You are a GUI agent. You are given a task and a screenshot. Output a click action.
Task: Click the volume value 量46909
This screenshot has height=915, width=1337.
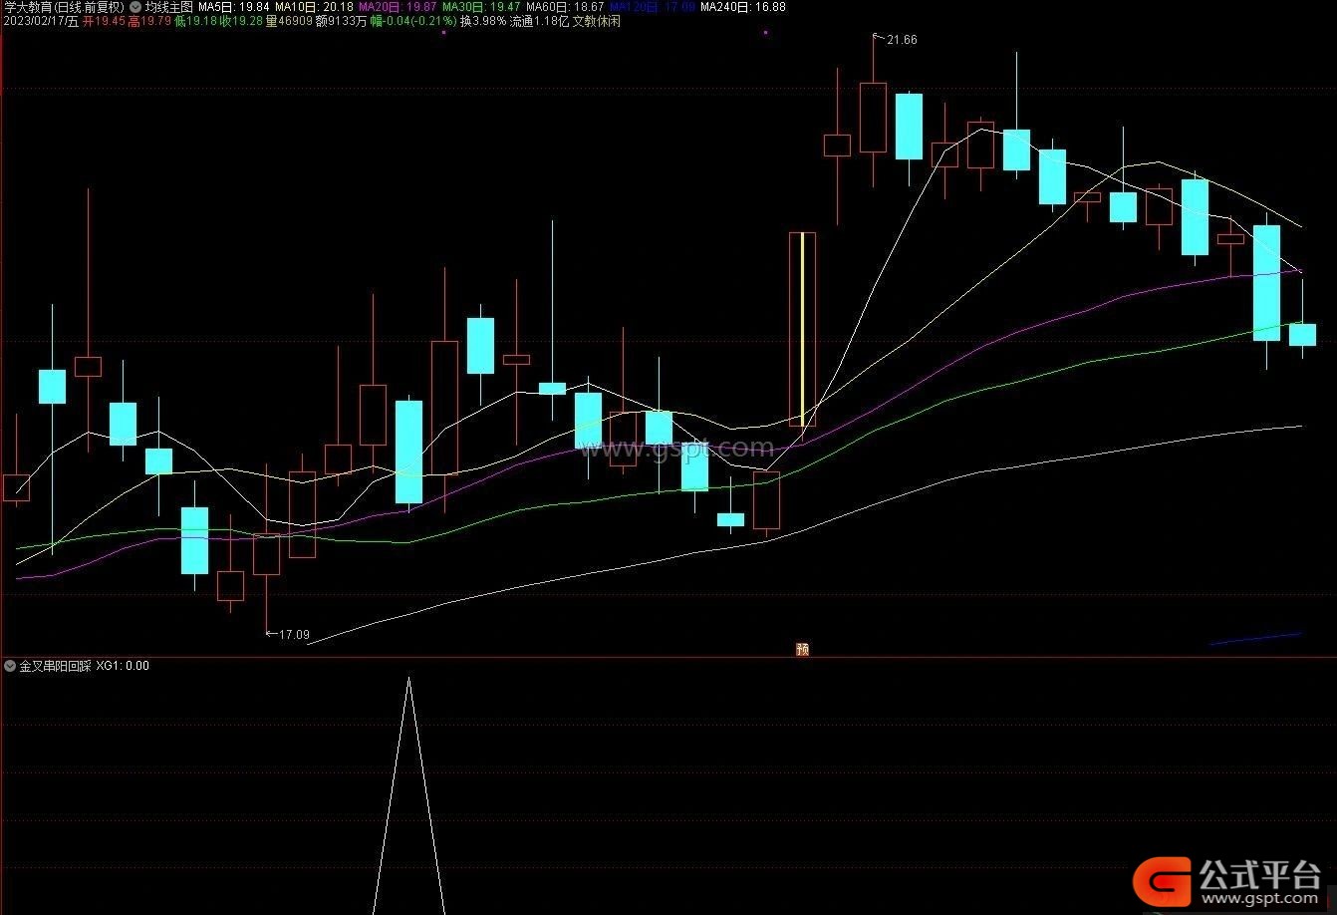pyautogui.click(x=289, y=21)
